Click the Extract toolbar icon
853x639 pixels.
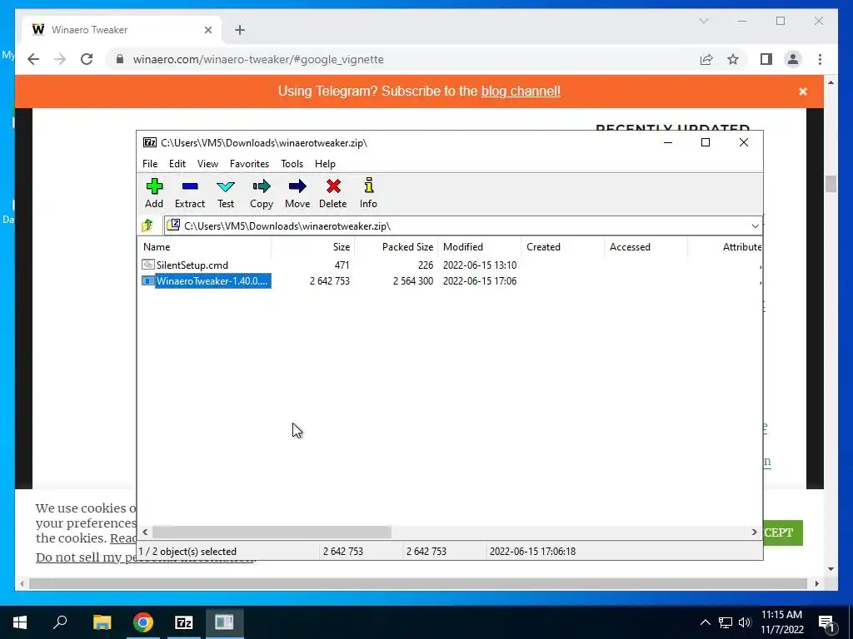tap(190, 187)
